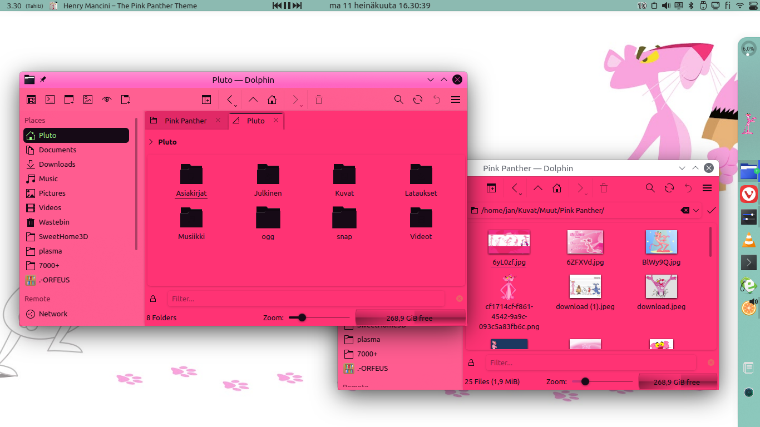Viewport: 760px width, 427px height.
Task: Open hamburger menu in Pluto window
Action: click(x=456, y=100)
